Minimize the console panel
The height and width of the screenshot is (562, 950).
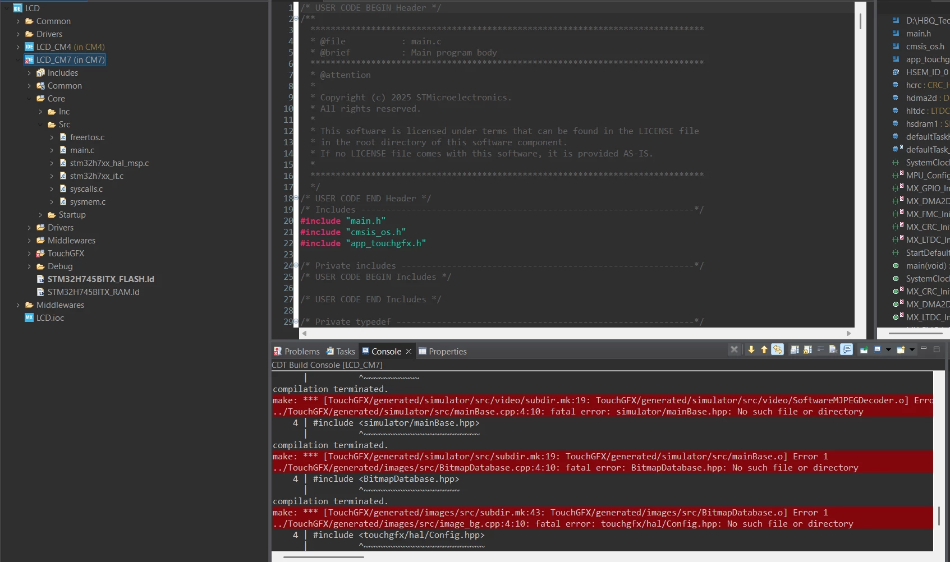coord(924,348)
